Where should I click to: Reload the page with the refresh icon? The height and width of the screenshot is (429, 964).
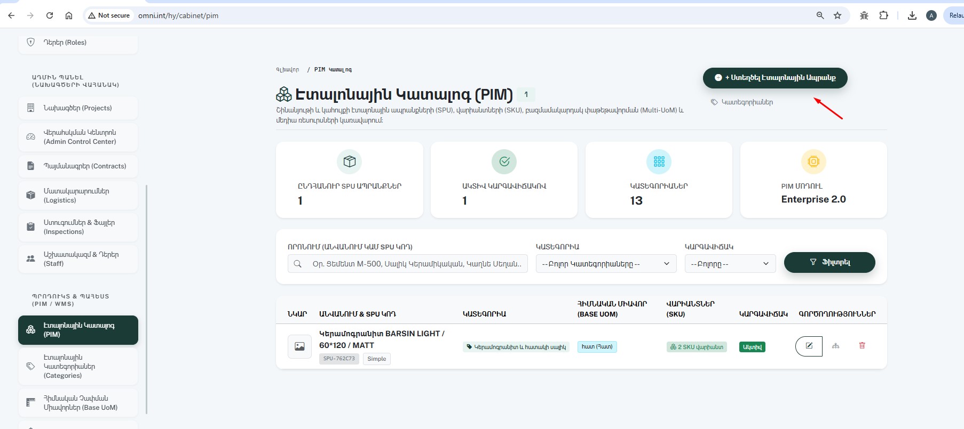50,15
